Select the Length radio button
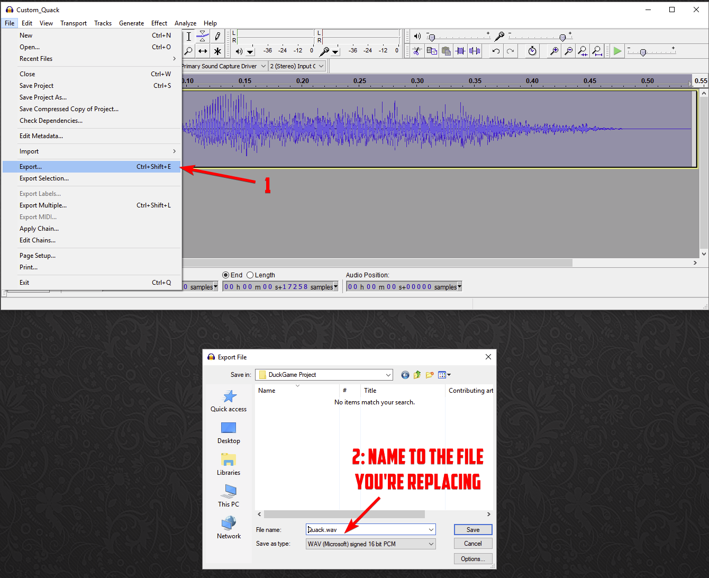Viewport: 709px width, 578px height. pos(250,275)
